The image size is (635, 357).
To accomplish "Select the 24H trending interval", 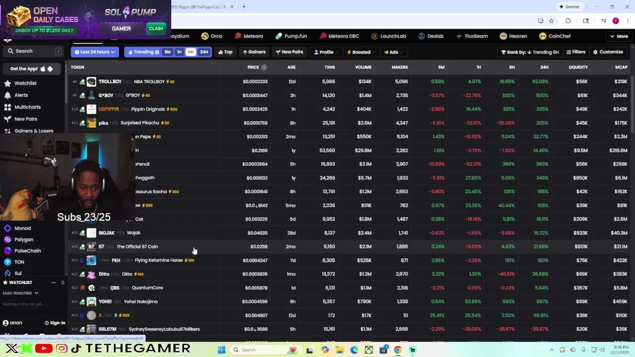I will point(204,52).
